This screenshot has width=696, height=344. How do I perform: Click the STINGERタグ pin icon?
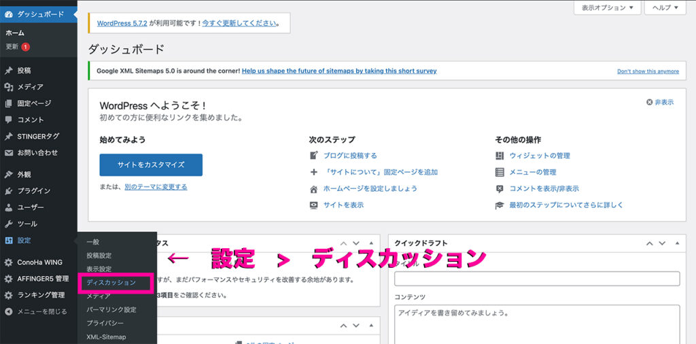(8, 136)
